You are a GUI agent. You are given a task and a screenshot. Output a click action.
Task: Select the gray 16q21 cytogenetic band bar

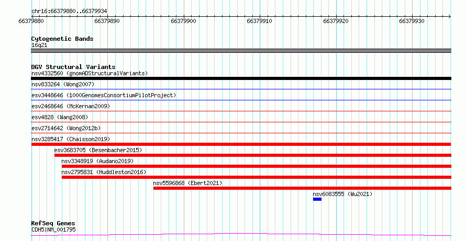[x=241, y=51]
